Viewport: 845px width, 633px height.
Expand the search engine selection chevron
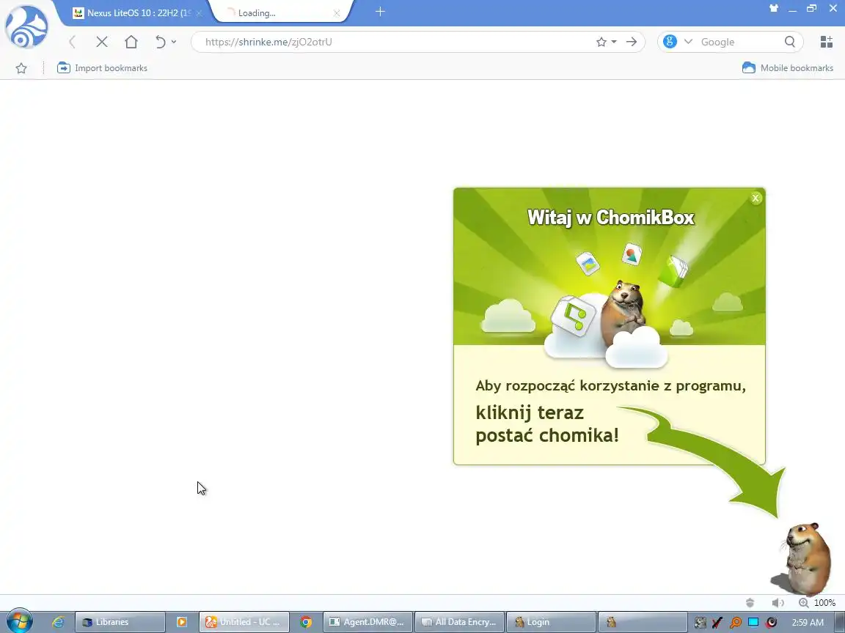[x=688, y=42]
